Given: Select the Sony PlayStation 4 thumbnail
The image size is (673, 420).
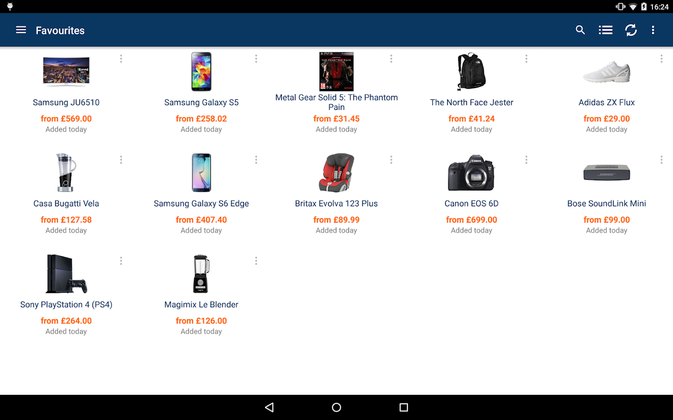Looking at the screenshot, I should tap(66, 274).
